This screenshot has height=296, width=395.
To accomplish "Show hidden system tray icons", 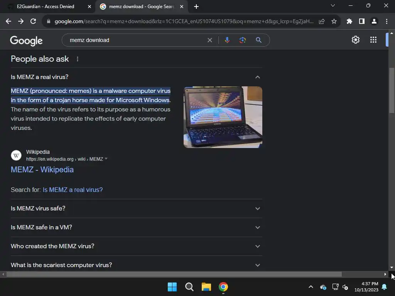I will [311, 287].
